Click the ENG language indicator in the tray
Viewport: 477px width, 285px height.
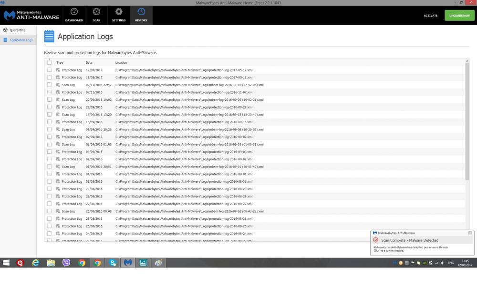click(451, 263)
